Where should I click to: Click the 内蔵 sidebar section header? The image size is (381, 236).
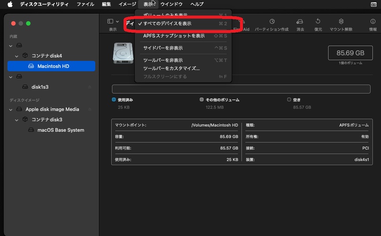(13, 37)
